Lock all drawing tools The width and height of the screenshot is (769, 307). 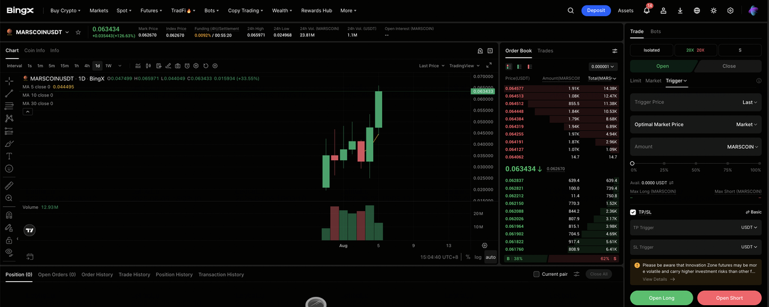(9, 240)
